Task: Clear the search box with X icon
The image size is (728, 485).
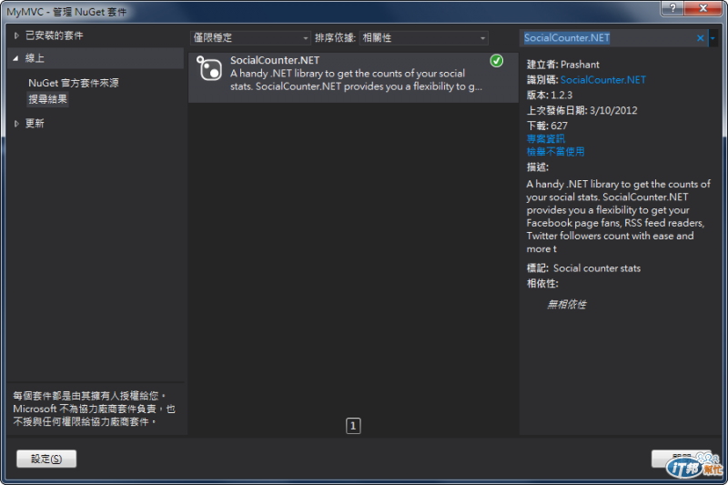Action: pos(700,38)
